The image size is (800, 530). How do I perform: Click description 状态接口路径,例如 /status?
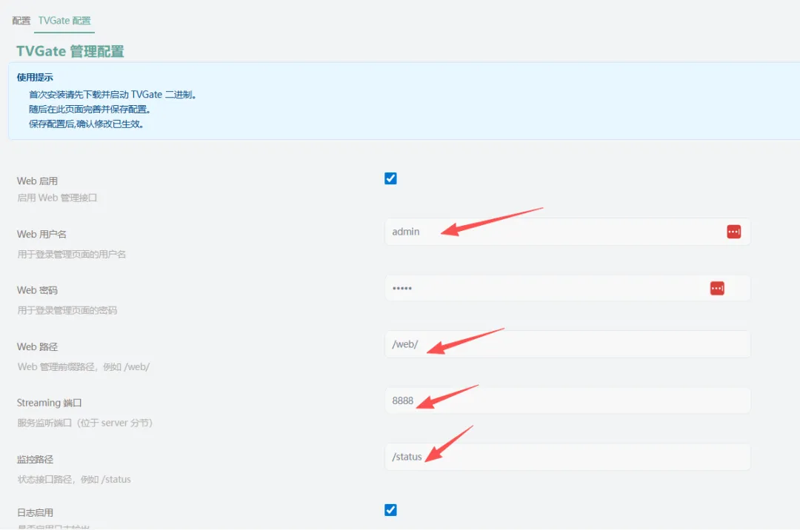[x=74, y=480]
